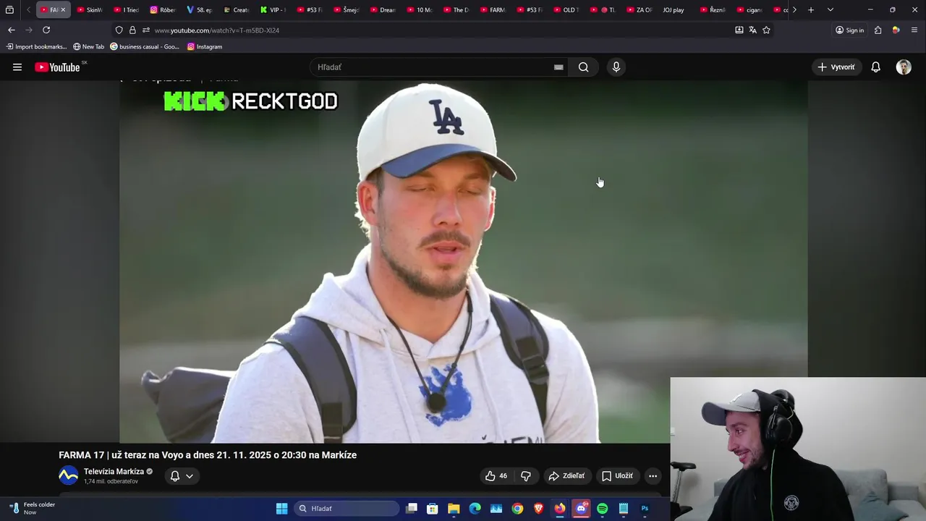The width and height of the screenshot is (926, 521).
Task: Open the Vytvoriť create menu
Action: (x=836, y=67)
